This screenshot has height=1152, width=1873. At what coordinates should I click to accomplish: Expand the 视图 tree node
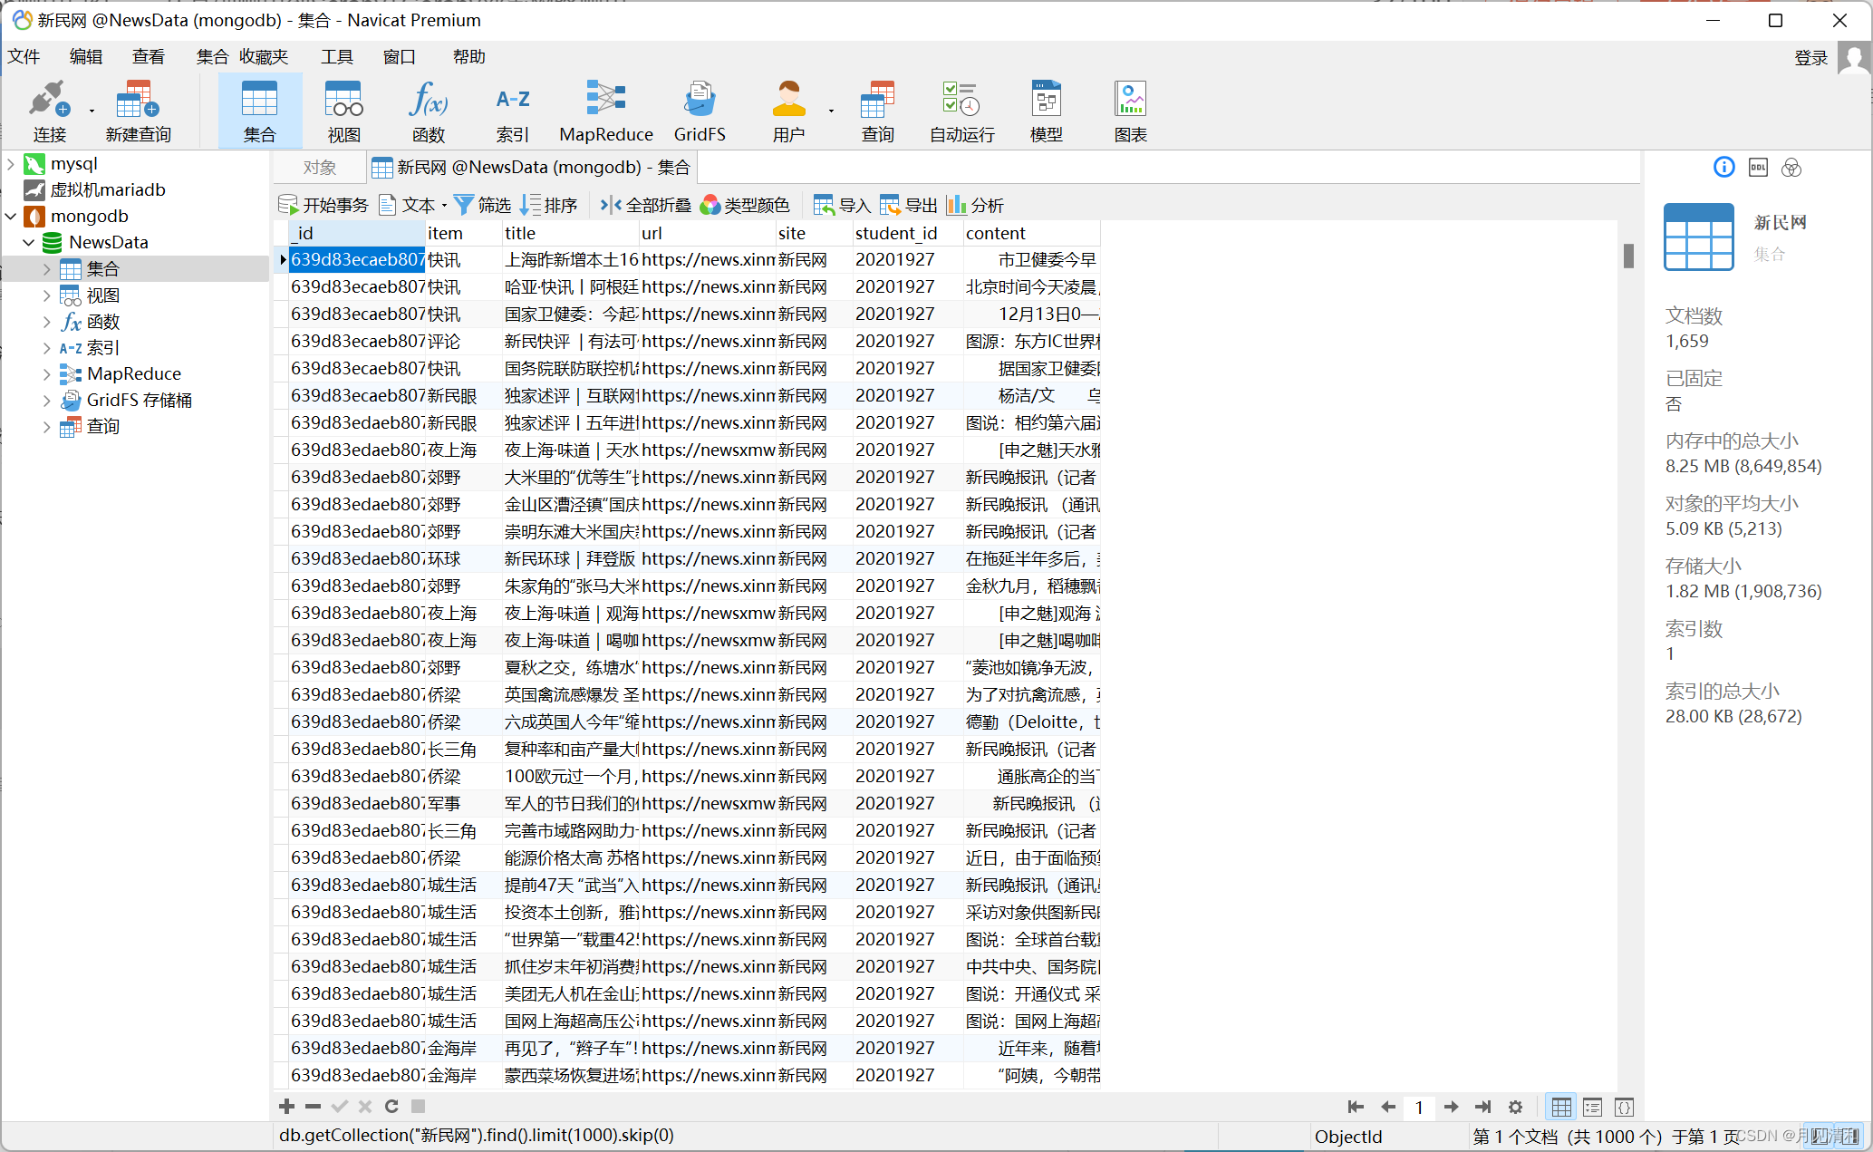(x=47, y=295)
